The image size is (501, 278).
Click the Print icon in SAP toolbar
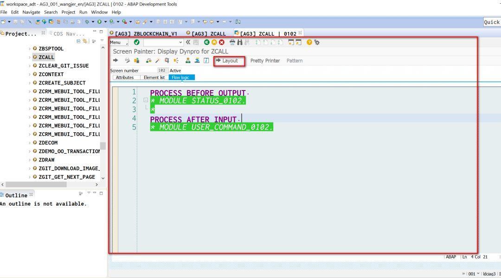tap(232, 42)
